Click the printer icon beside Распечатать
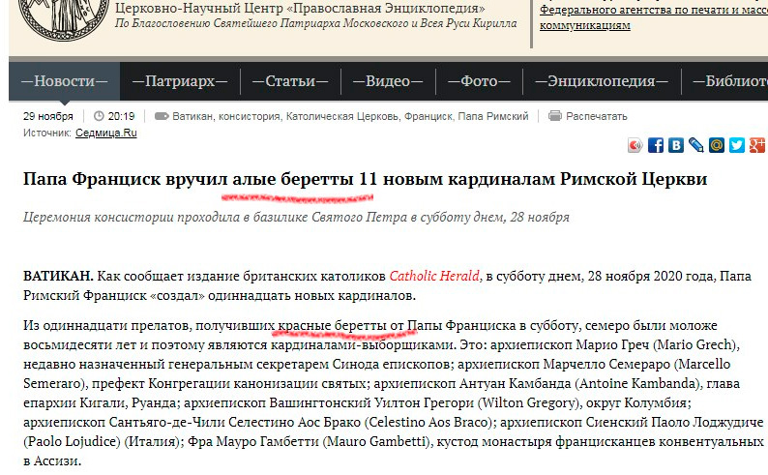Viewport: 768px width, 475px height. 554,116
